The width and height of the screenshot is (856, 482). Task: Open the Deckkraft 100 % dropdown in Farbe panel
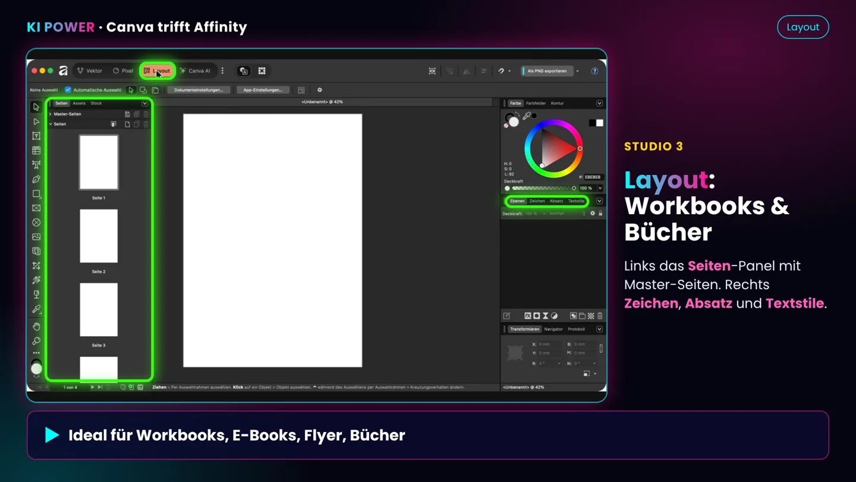pyautogui.click(x=600, y=188)
